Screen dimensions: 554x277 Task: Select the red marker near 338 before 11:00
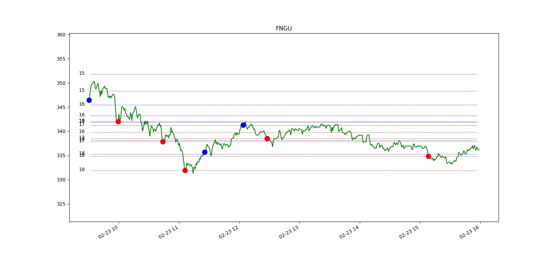tap(163, 142)
